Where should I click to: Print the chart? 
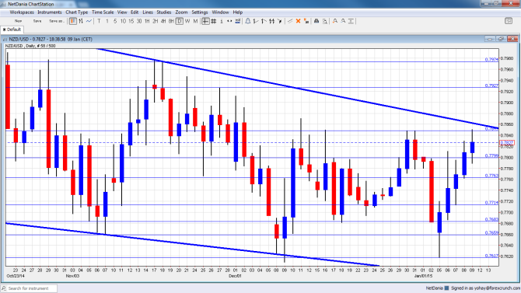point(316,21)
